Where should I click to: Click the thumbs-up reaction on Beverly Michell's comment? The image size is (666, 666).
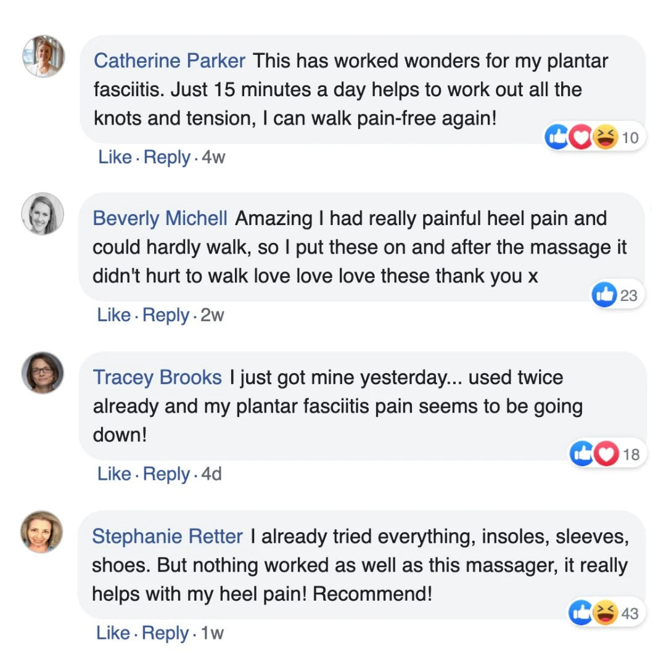[x=604, y=295]
